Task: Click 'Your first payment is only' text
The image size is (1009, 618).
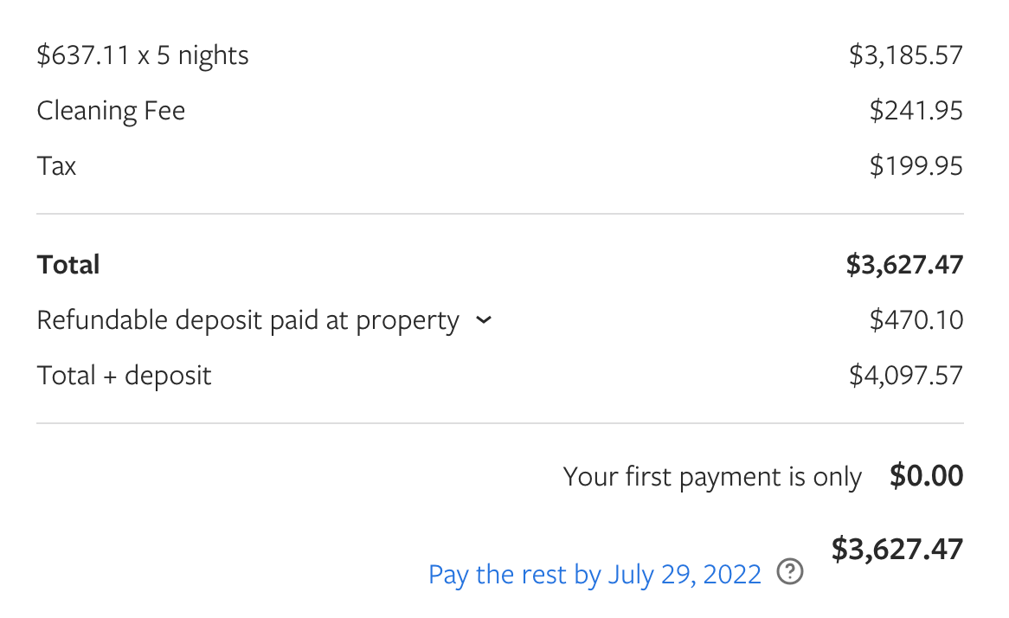Action: pos(711,477)
